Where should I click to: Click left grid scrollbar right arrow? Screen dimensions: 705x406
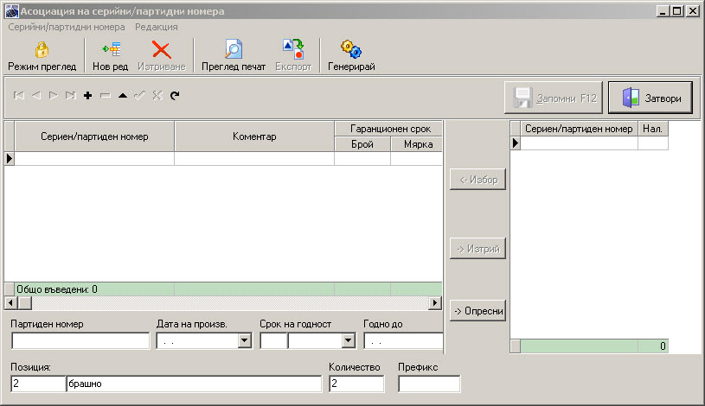[x=434, y=303]
